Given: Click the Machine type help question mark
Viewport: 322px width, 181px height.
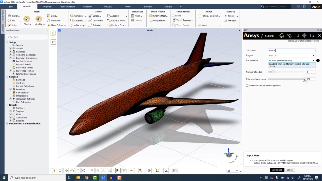Looking at the screenshot, I should [318, 61].
